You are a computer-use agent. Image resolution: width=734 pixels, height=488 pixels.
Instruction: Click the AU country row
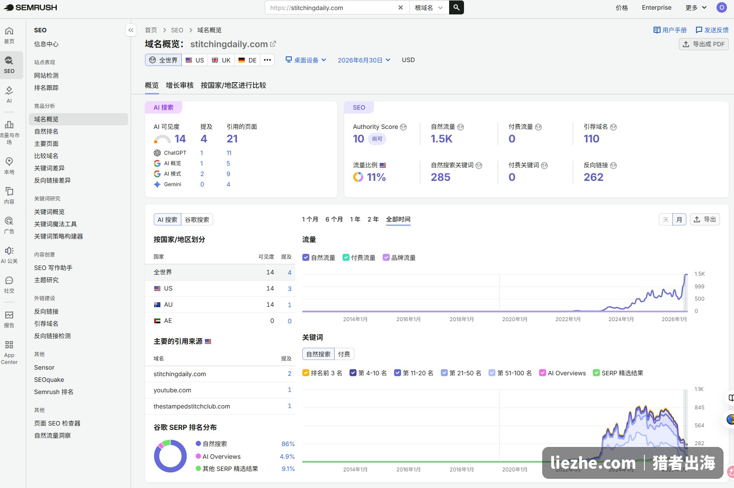tap(220, 305)
